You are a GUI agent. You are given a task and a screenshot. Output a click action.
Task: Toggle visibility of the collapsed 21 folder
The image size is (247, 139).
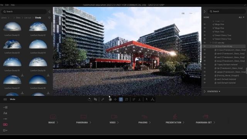(x=205, y=42)
